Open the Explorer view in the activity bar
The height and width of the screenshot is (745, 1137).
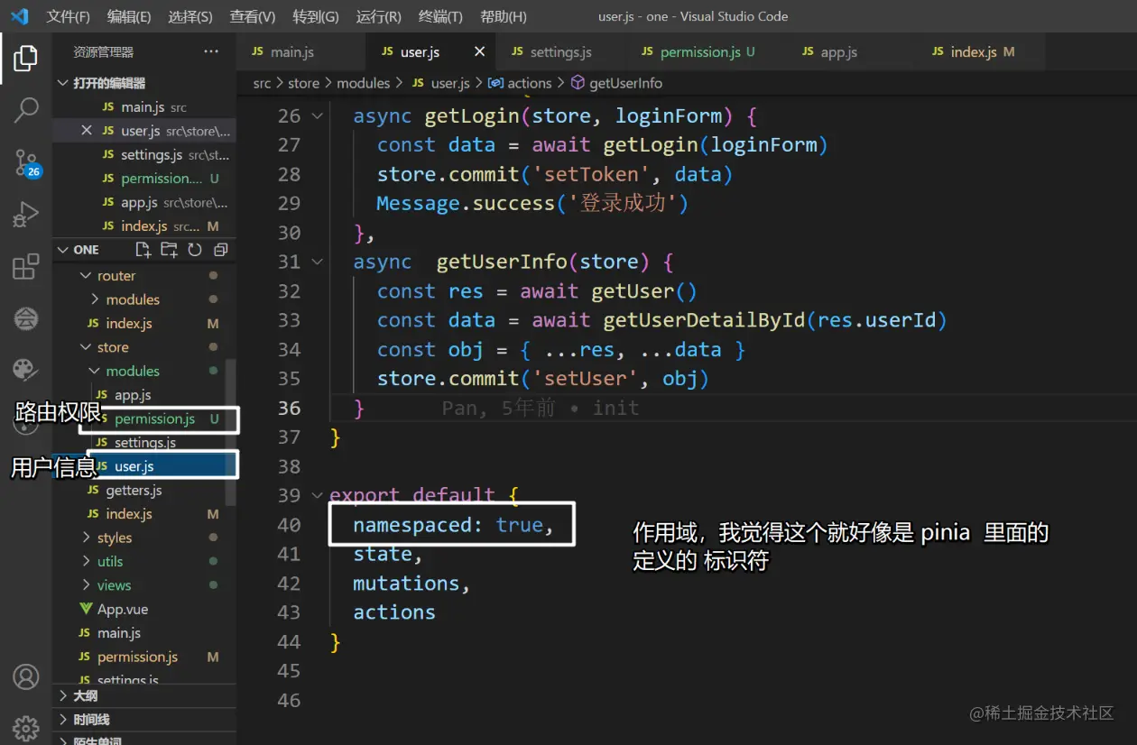point(26,59)
